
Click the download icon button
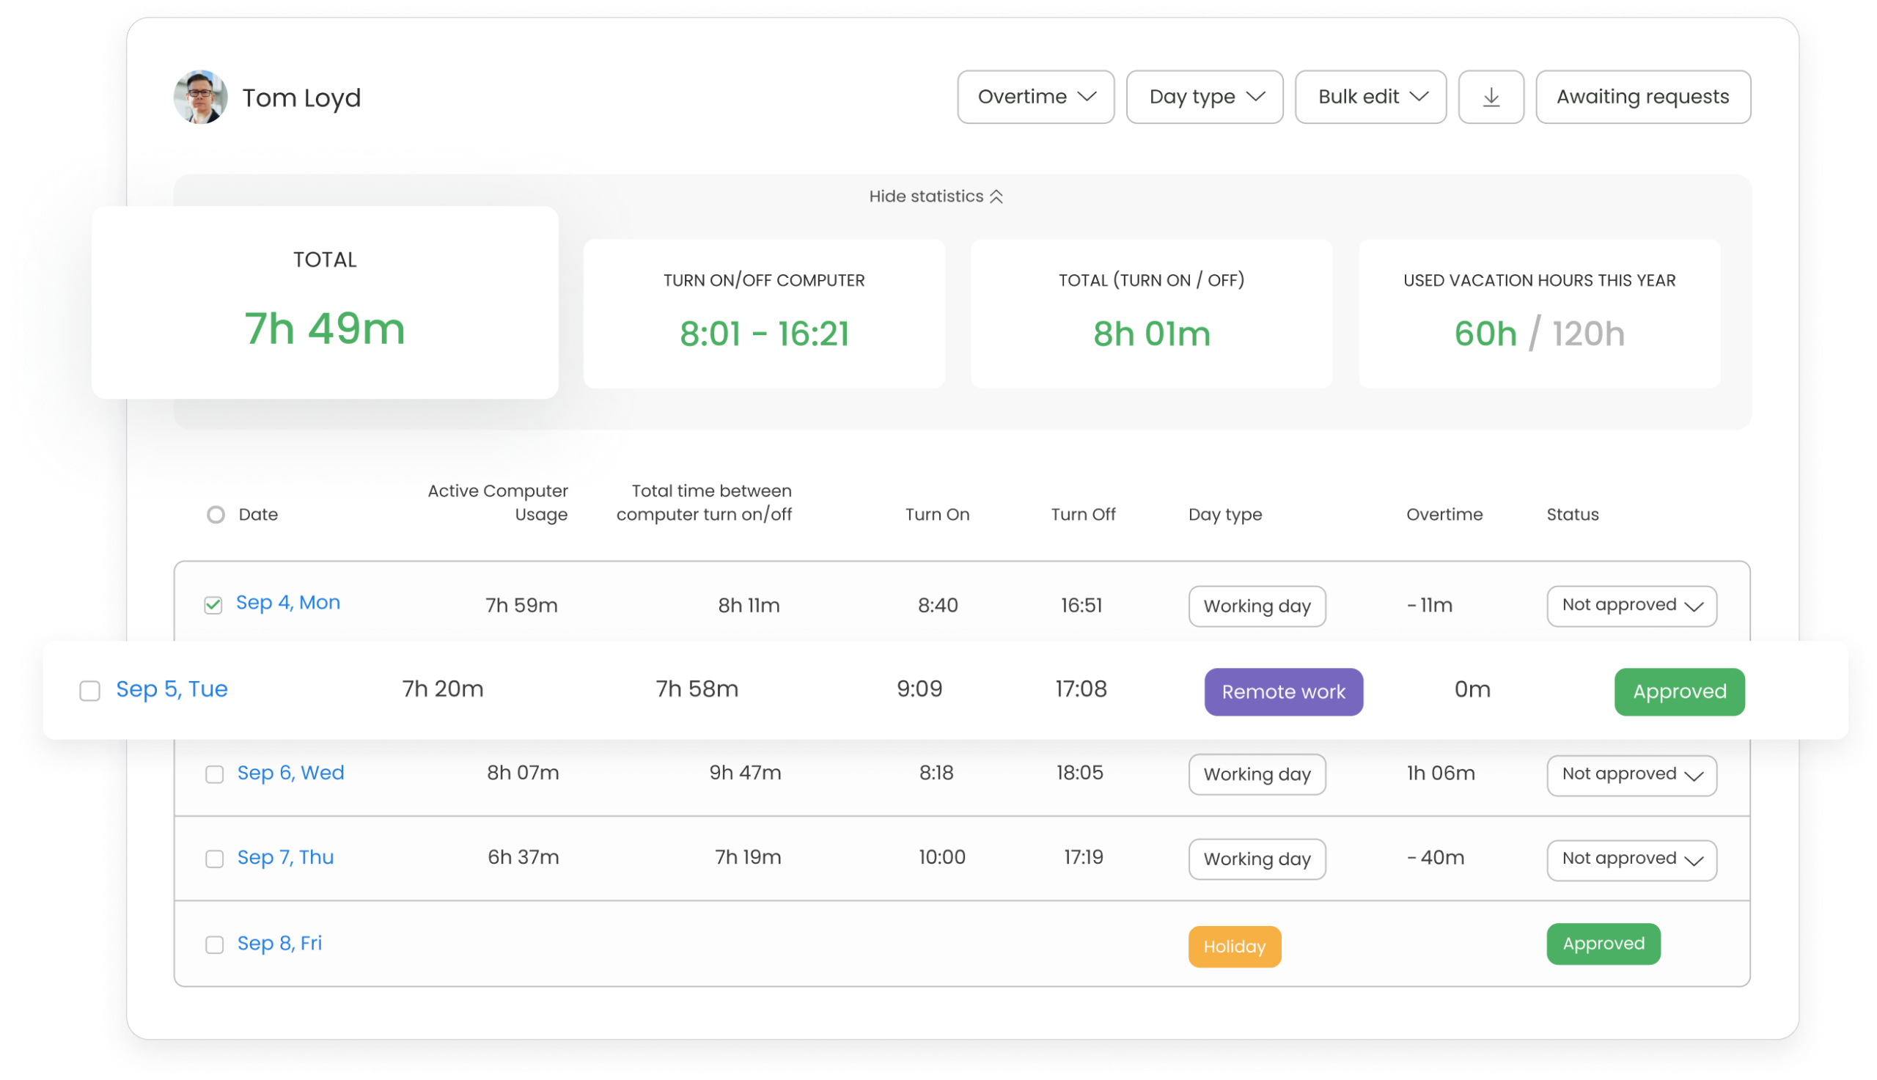click(x=1491, y=98)
